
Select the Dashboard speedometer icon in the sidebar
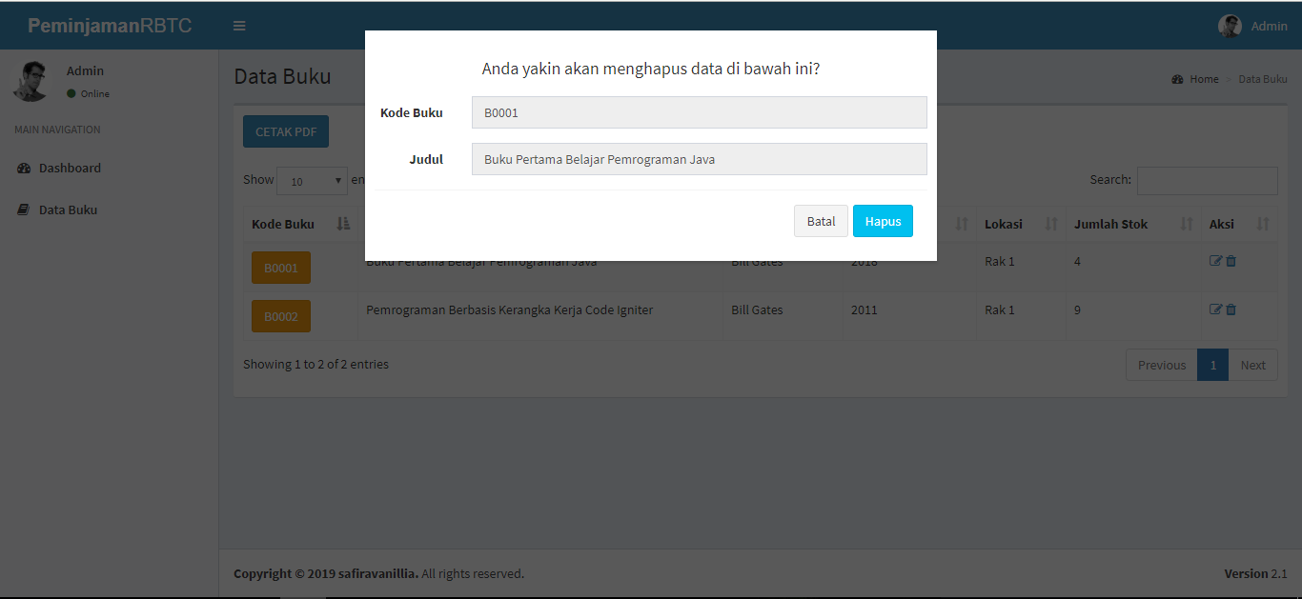pyautogui.click(x=26, y=168)
